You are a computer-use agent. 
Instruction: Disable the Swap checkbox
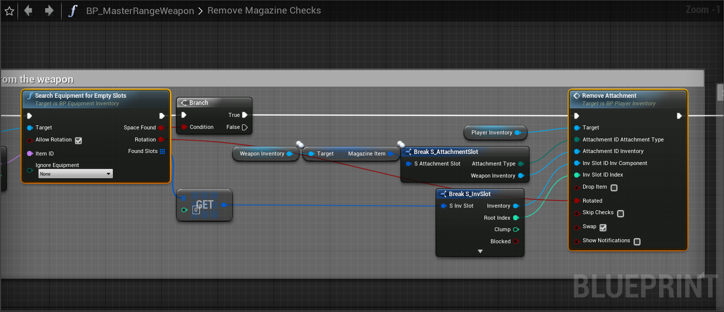click(603, 227)
